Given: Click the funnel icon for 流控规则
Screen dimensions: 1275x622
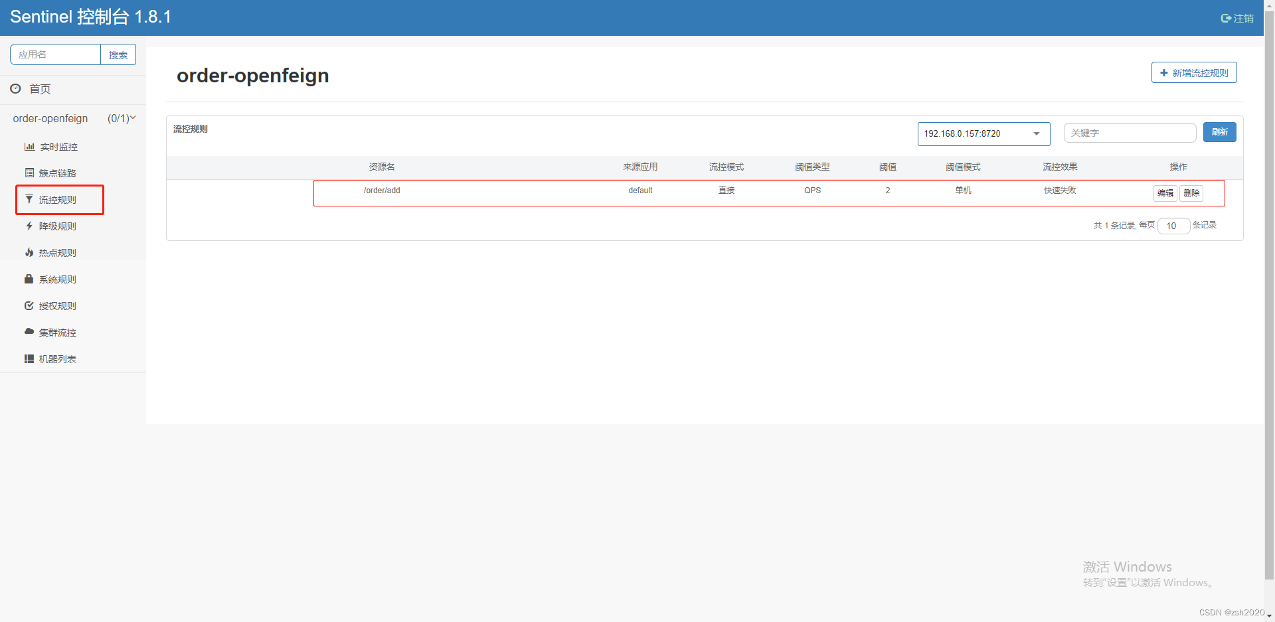Looking at the screenshot, I should 29,199.
